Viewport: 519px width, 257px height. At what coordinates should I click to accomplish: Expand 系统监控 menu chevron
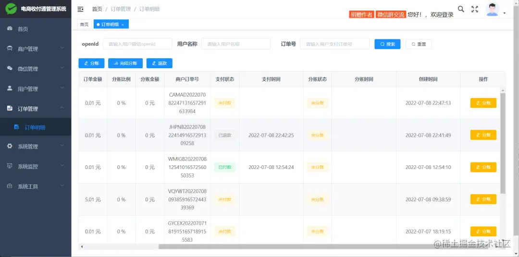pos(62,166)
